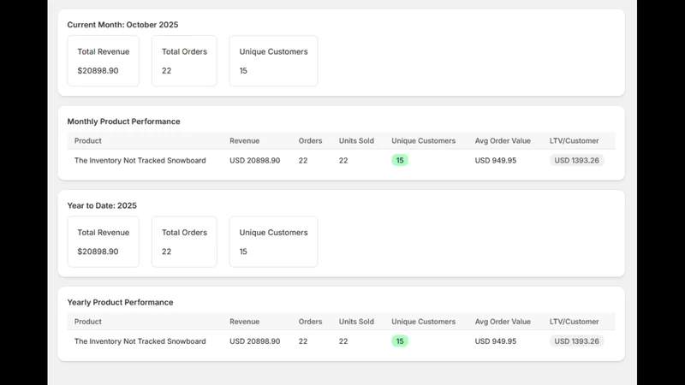Select Unique Customers card in Current Month section
This screenshot has height=385, width=685.
pos(273,61)
